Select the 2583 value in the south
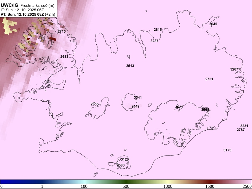This screenshot has height=189, width=252. (x=121, y=165)
